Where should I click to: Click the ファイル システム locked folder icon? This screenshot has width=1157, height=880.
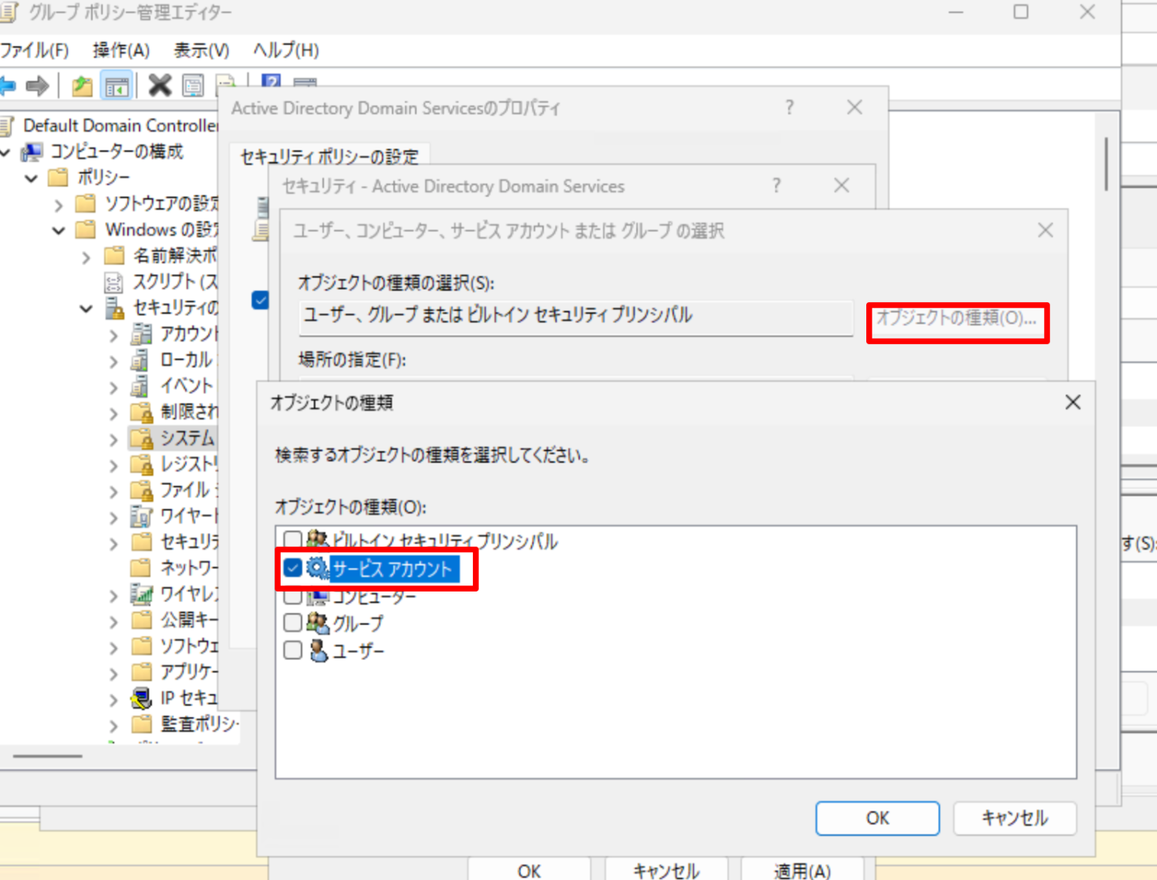(x=142, y=490)
